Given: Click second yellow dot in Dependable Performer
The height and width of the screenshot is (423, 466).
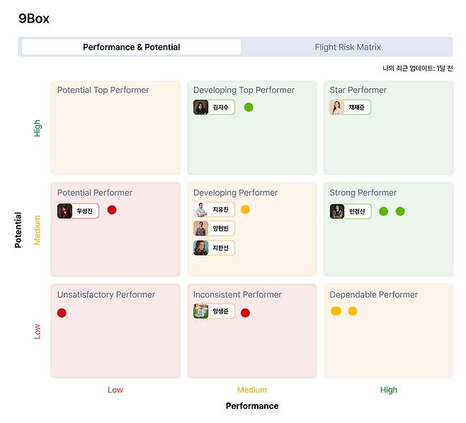Looking at the screenshot, I should tap(353, 311).
